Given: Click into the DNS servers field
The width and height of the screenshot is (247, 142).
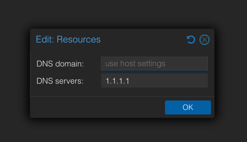Looking at the screenshot, I should pos(154,80).
